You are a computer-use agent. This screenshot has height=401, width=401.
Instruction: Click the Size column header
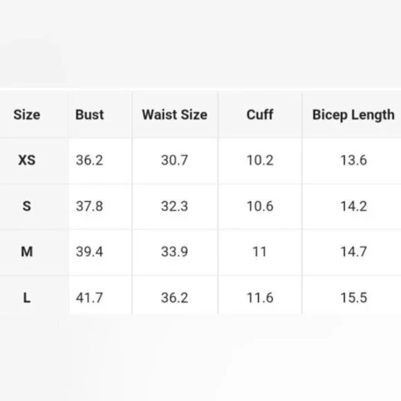click(27, 115)
